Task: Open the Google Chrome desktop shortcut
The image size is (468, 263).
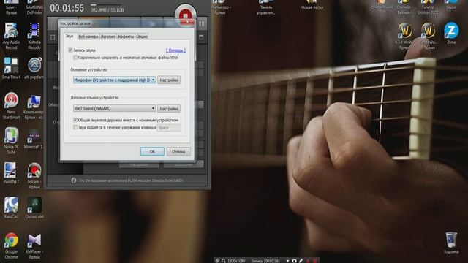Action: 11,245
